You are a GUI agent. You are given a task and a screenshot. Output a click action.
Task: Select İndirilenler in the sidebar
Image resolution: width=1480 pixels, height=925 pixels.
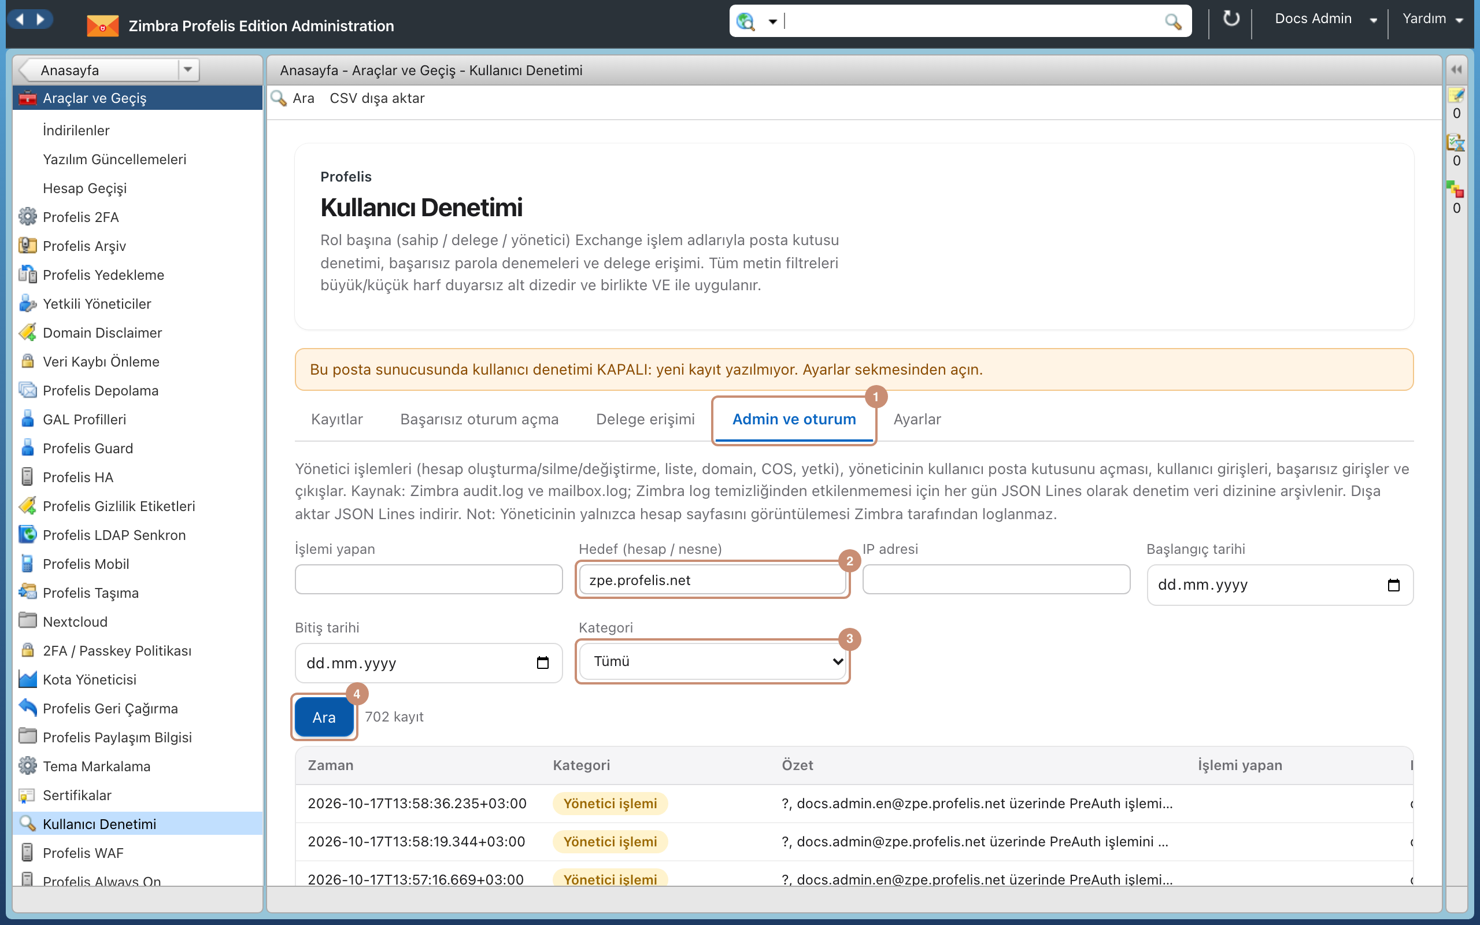tap(76, 130)
